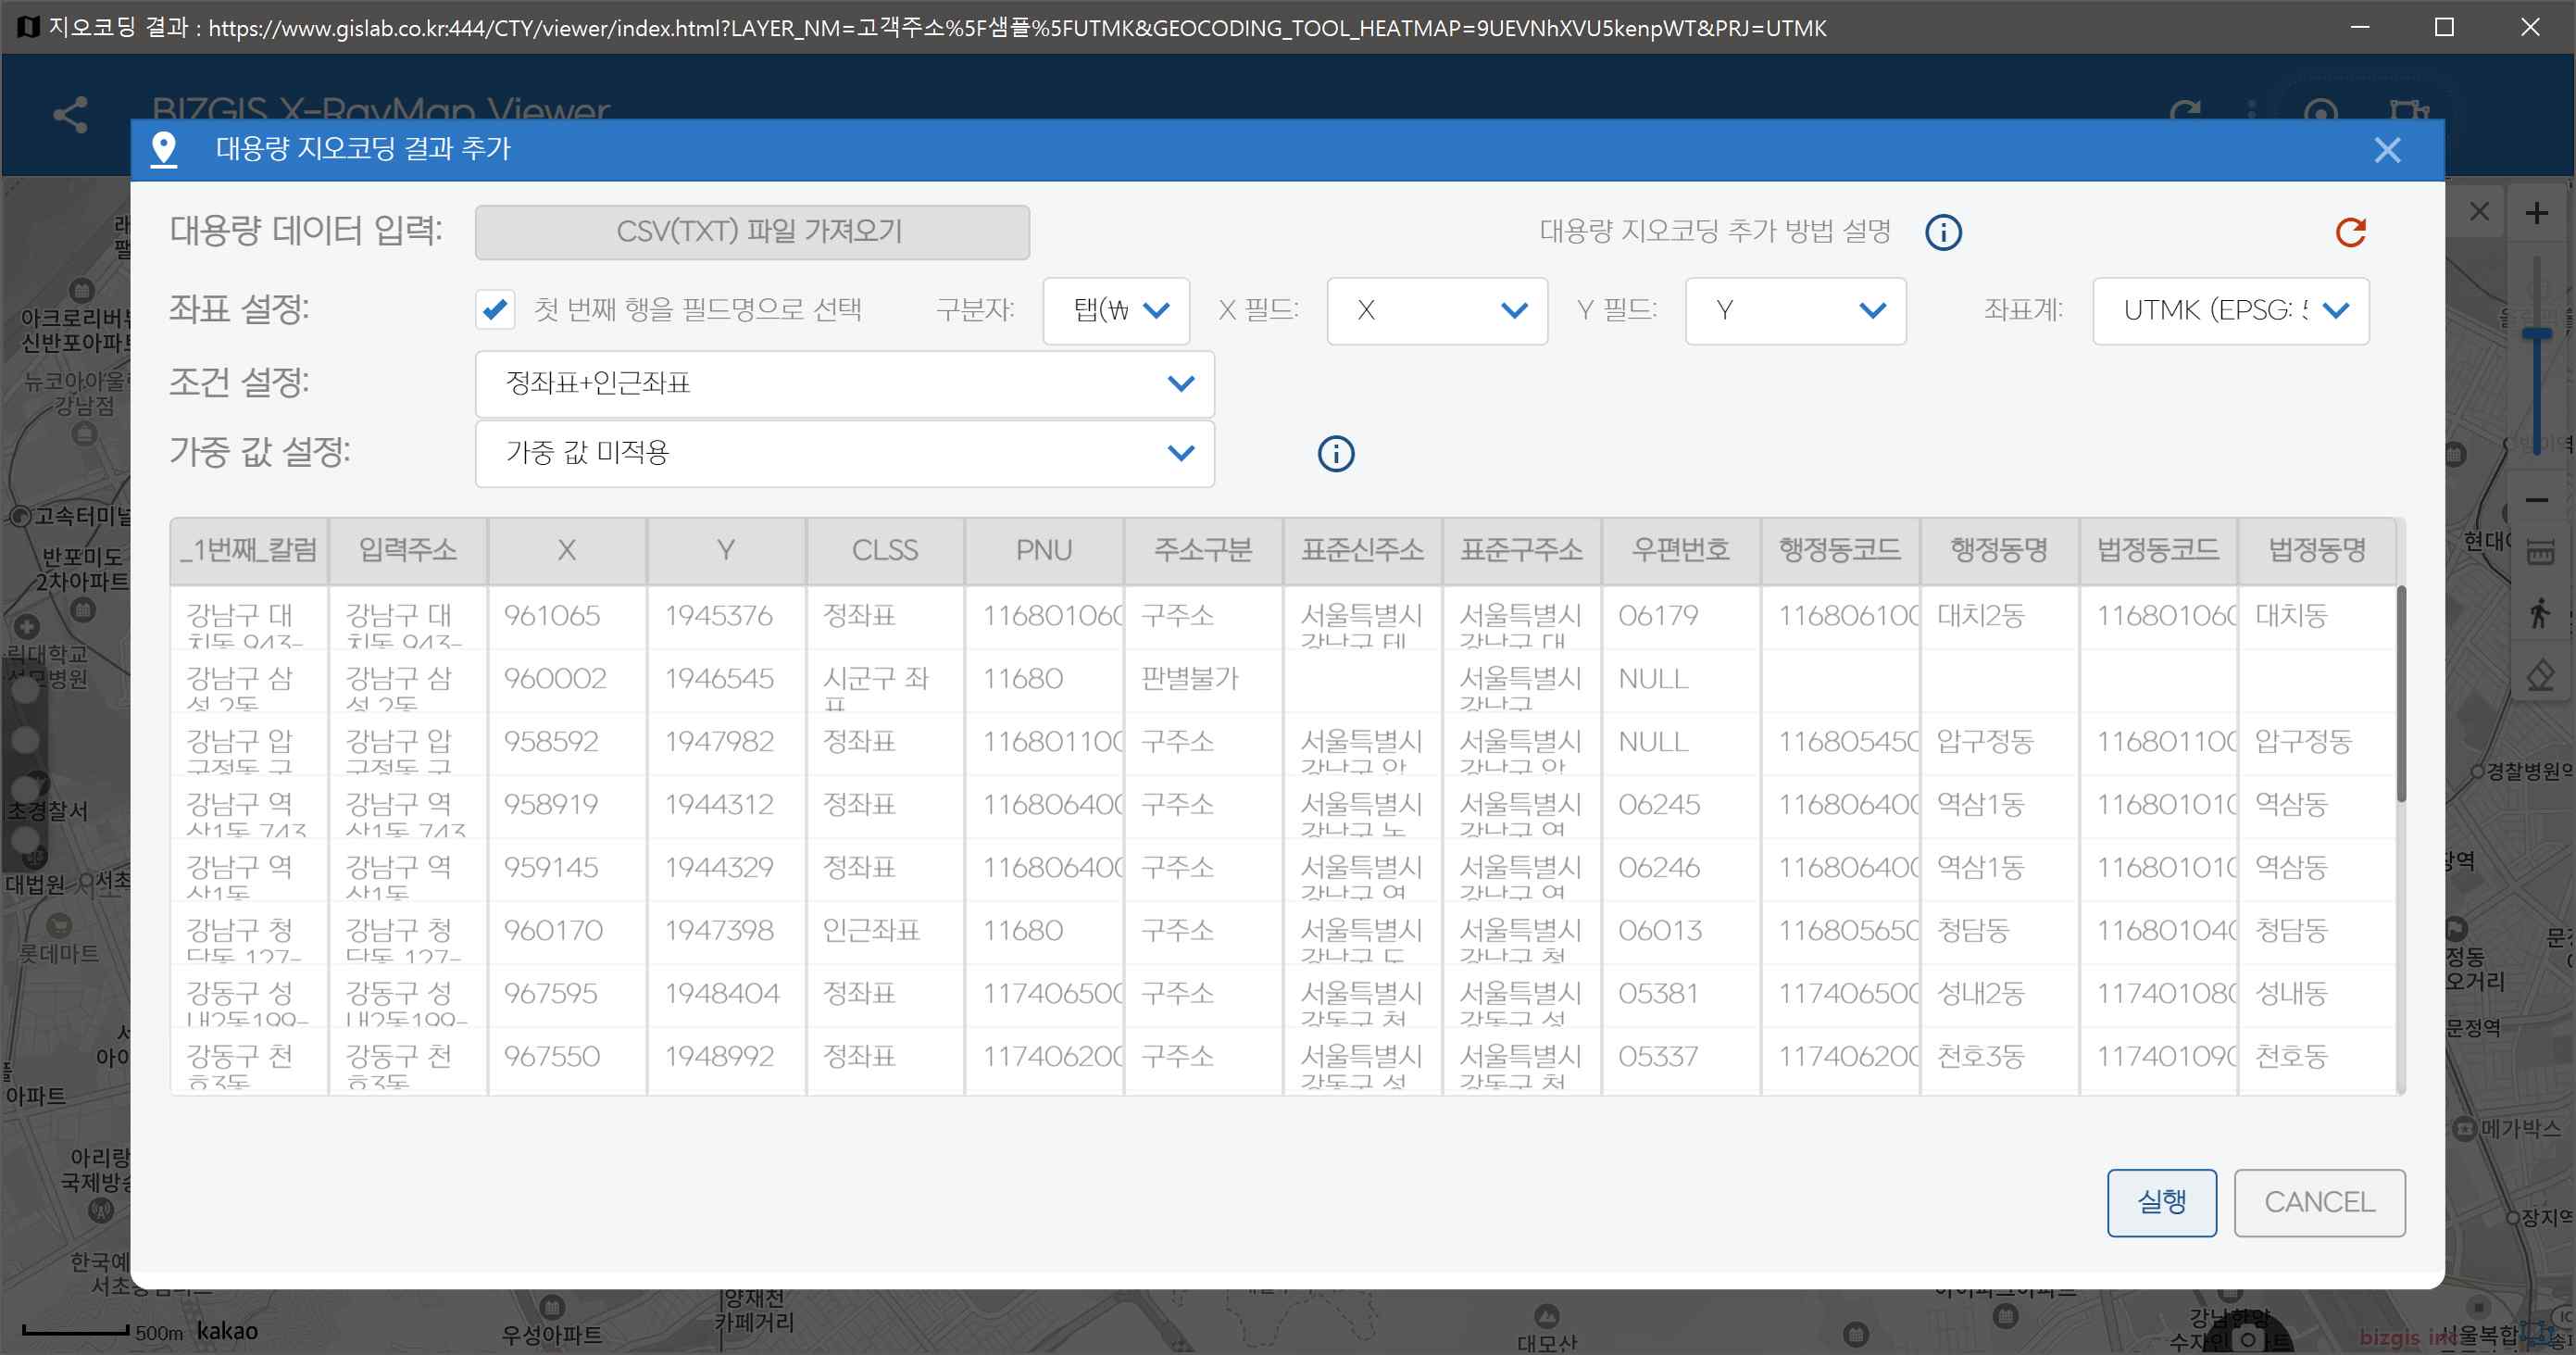Image resolution: width=2576 pixels, height=1355 pixels.
Task: Click the PNU column header
Action: tap(1044, 550)
